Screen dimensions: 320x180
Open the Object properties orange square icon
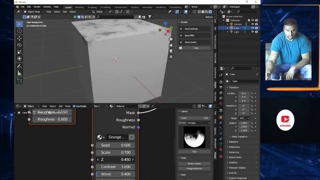[x=221, y=117]
